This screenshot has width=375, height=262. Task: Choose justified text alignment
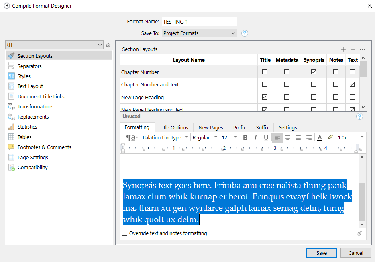tap(298, 137)
